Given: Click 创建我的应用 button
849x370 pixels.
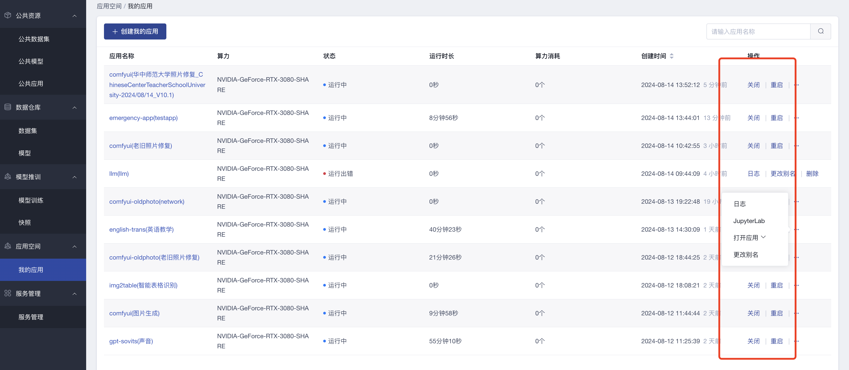Looking at the screenshot, I should point(135,31).
